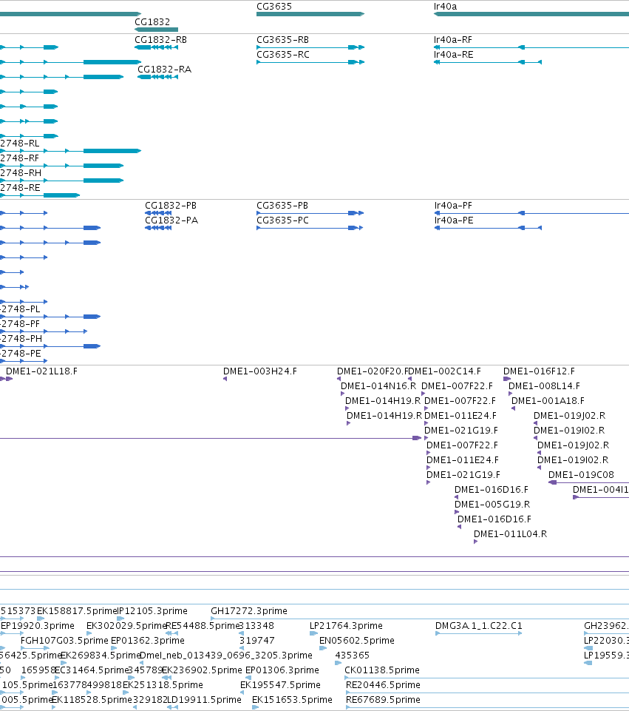Select the Ir40a-PE CDS label

tap(454, 220)
